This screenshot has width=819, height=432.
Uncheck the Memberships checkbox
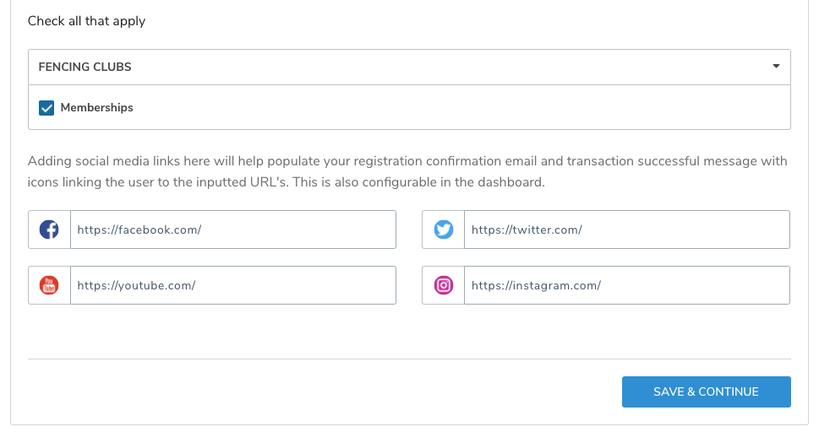[46, 108]
